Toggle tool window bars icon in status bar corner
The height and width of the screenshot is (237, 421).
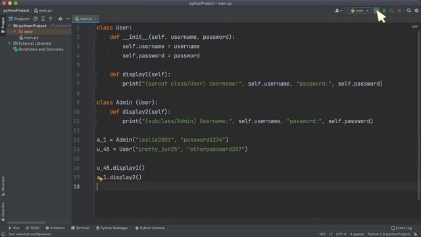pos(3,234)
